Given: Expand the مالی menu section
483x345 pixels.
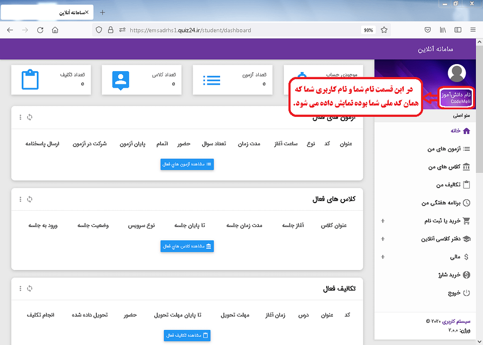Looking at the screenshot, I should coord(382,257).
